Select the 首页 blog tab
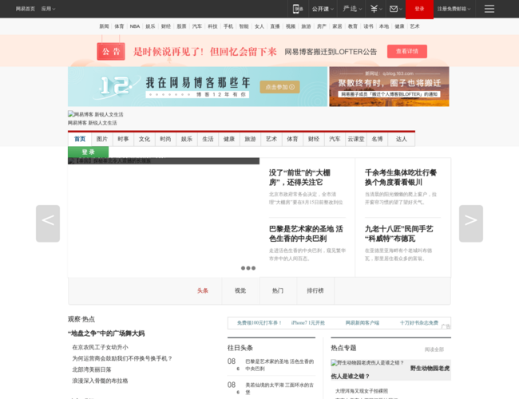The height and width of the screenshot is (399, 519). pos(80,139)
